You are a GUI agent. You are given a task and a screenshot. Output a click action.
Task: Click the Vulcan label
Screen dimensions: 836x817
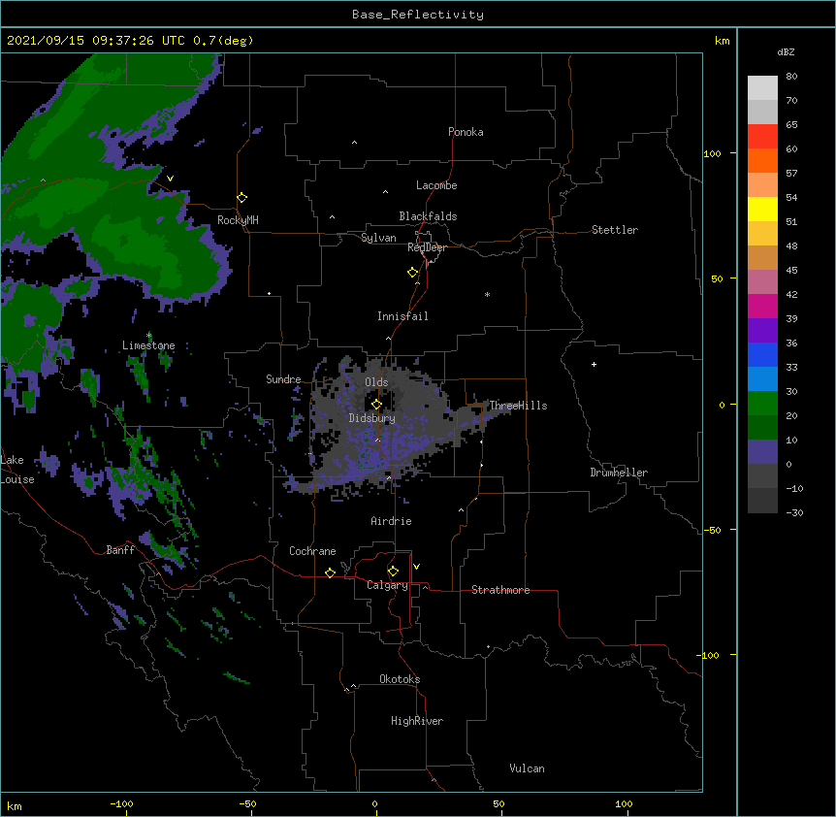pos(527,768)
